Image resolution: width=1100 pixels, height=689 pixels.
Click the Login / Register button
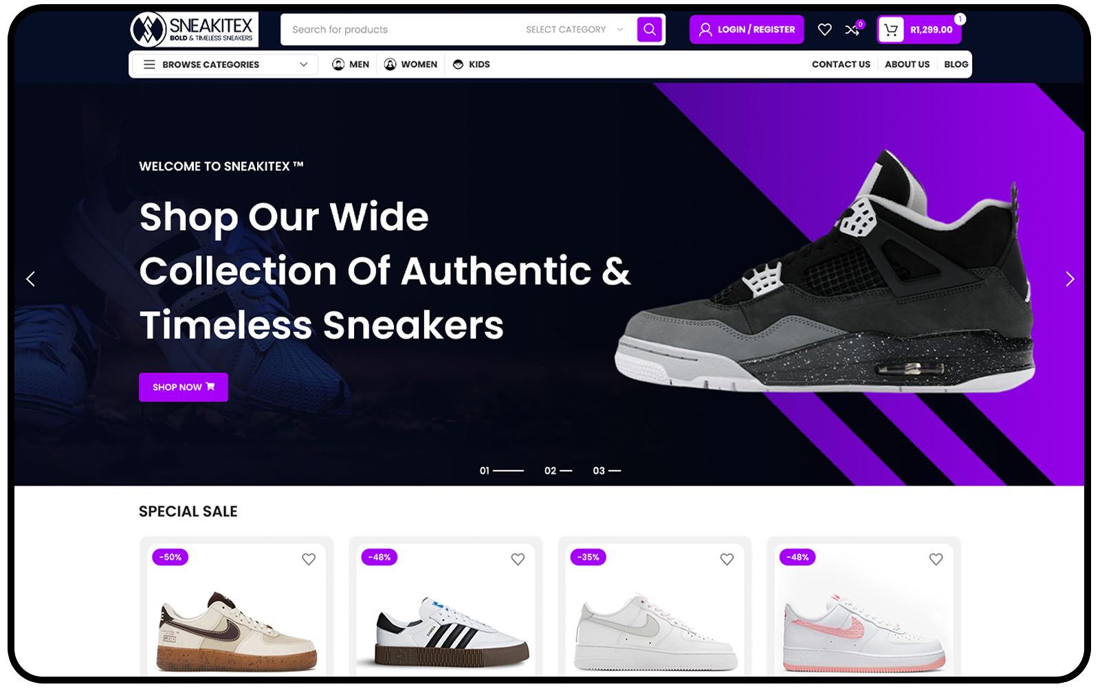(x=747, y=30)
